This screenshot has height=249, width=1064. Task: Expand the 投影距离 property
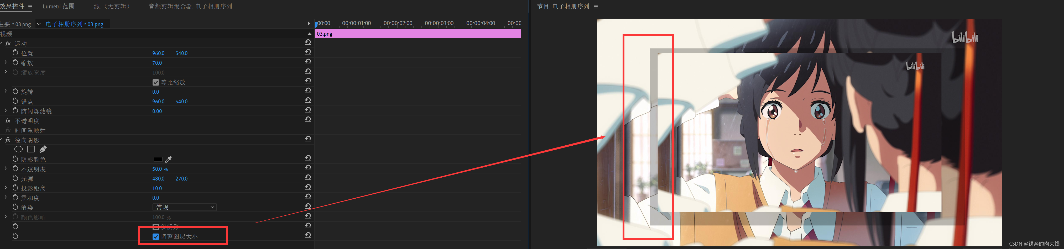click(x=5, y=188)
